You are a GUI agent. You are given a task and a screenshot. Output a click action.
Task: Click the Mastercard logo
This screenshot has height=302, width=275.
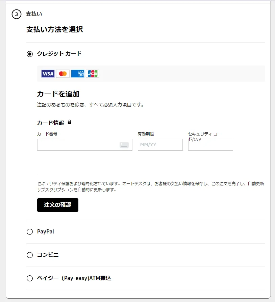63,74
